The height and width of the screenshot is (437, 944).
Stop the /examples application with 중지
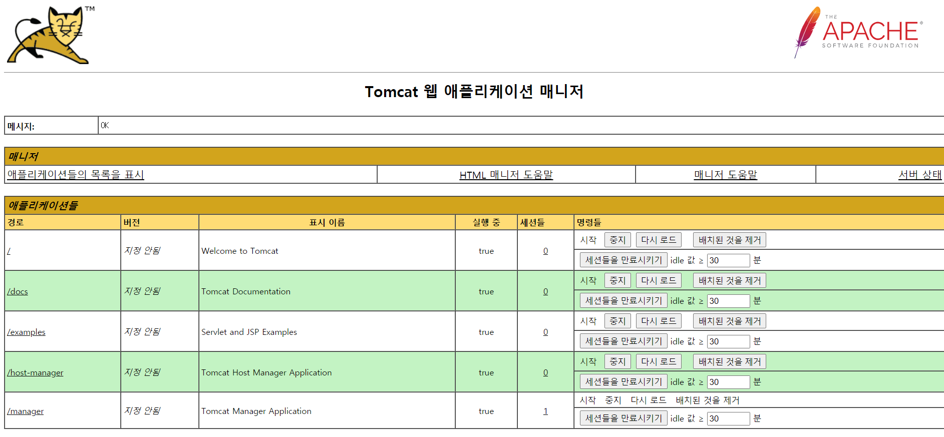tap(617, 321)
